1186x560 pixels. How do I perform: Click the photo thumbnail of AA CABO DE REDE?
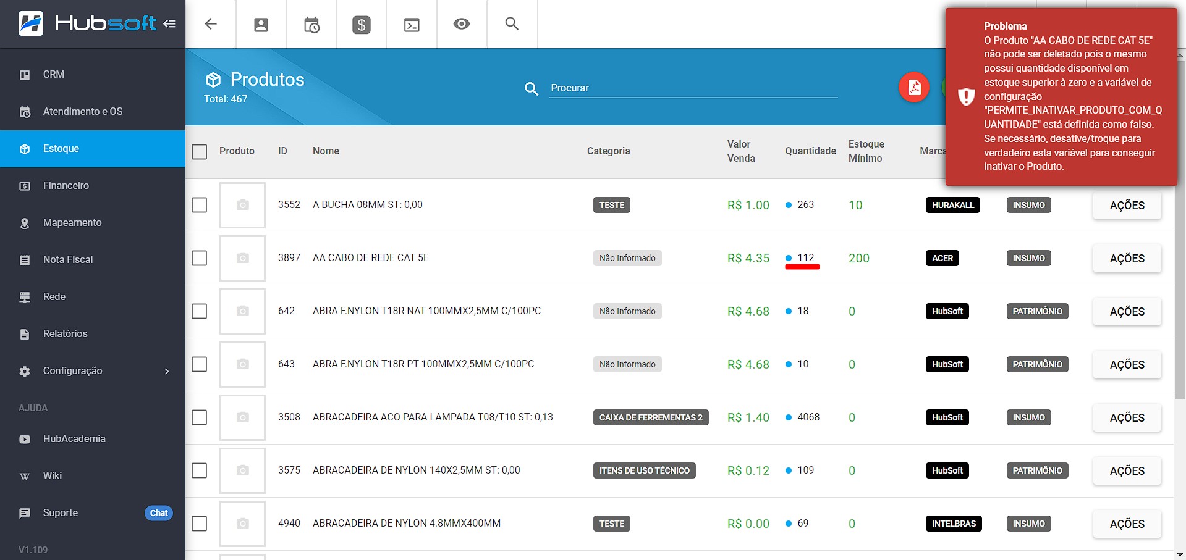pyautogui.click(x=242, y=258)
